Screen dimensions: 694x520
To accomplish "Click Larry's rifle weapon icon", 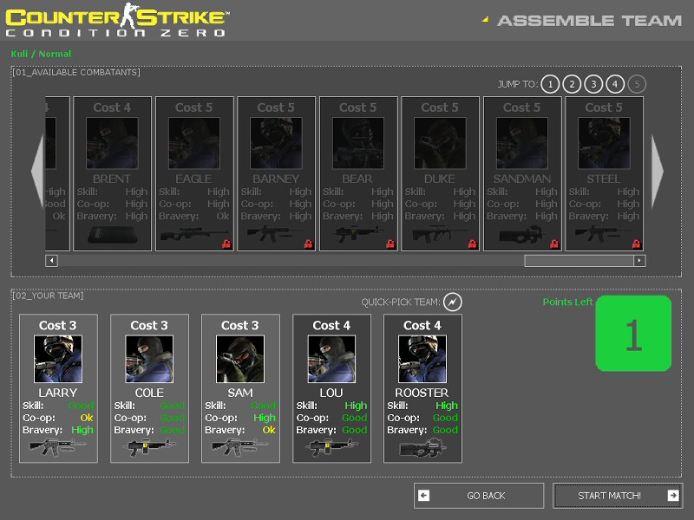I will 56,447.
